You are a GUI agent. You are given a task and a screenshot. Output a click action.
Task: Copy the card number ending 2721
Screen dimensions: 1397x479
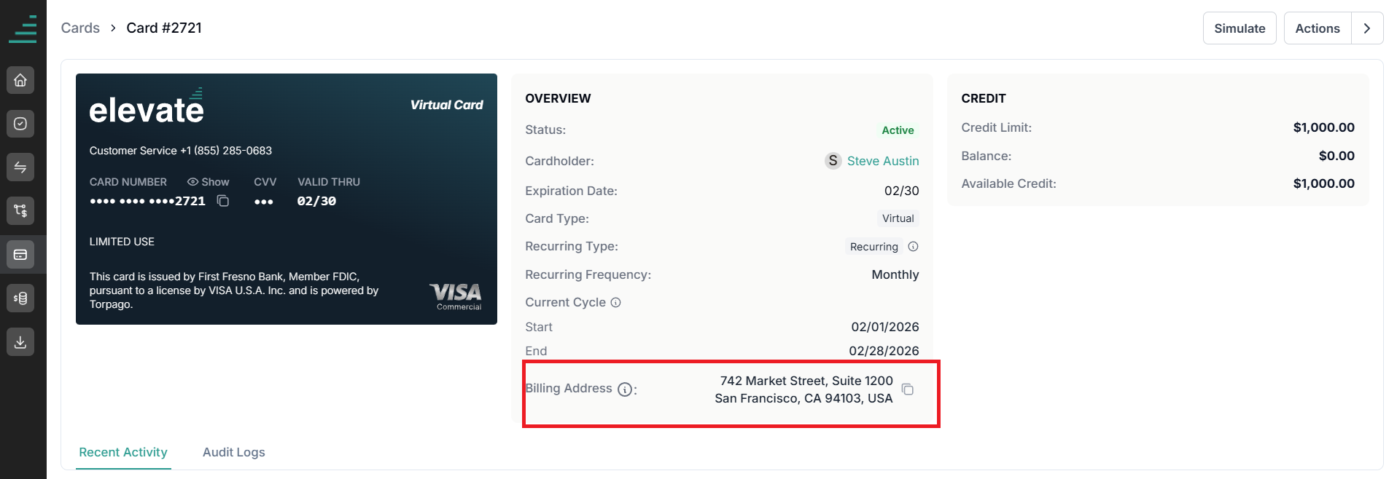click(223, 201)
